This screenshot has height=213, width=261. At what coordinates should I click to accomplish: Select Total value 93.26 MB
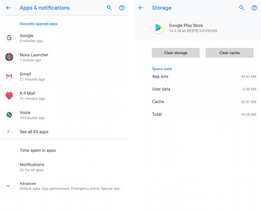tap(249, 114)
